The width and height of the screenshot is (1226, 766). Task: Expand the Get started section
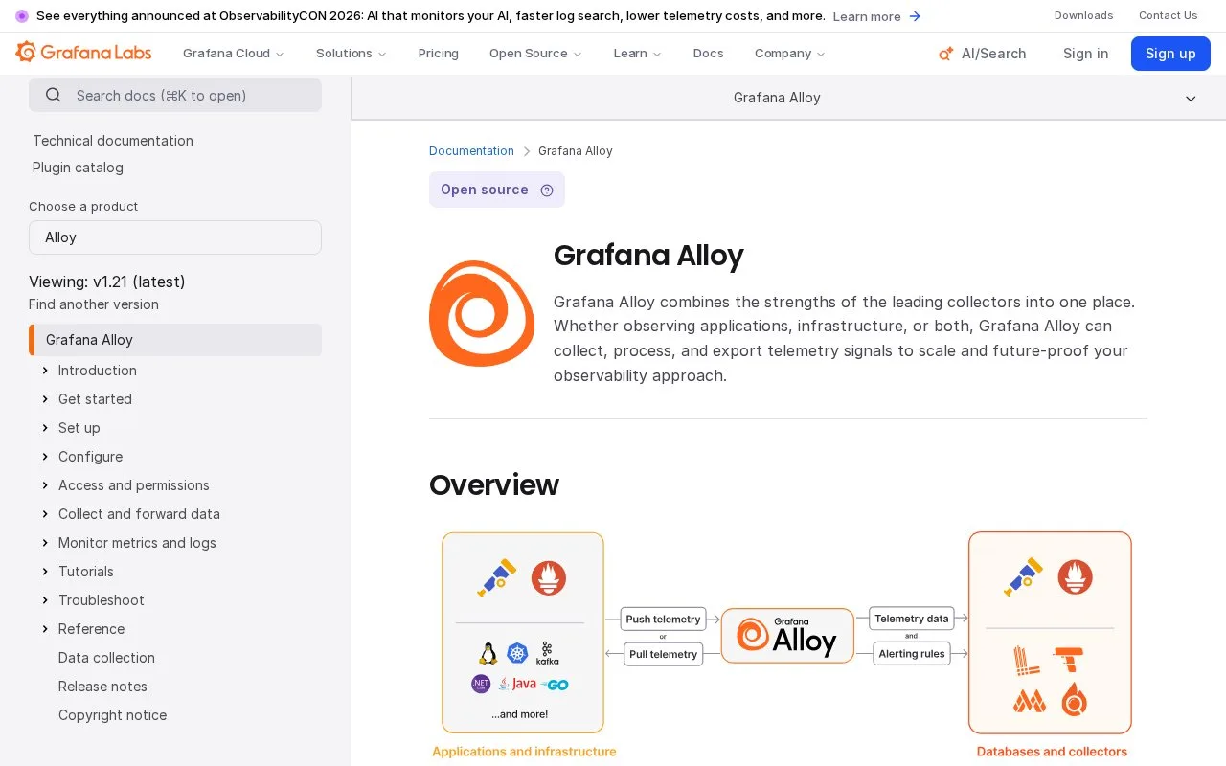pyautogui.click(x=45, y=399)
